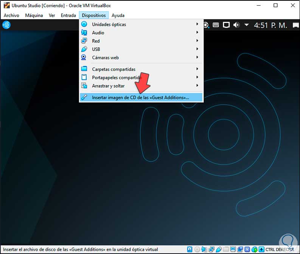
Task: Click the mouse integration status bar icon
Action: tap(255, 249)
